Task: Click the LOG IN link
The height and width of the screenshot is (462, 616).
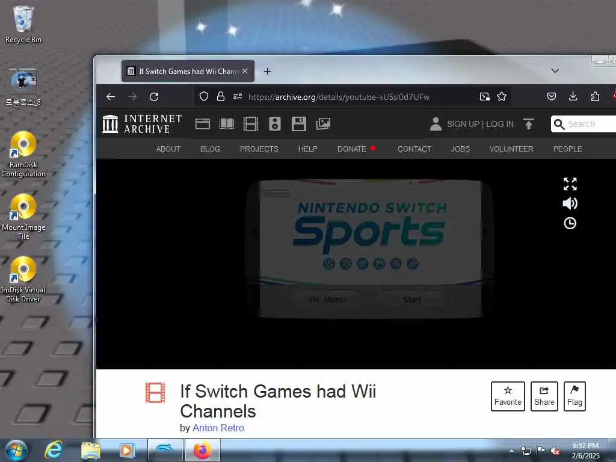Action: [x=500, y=124]
